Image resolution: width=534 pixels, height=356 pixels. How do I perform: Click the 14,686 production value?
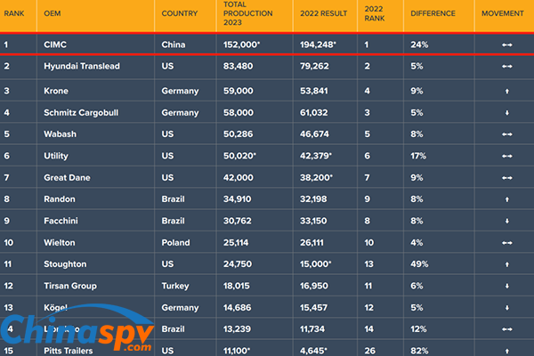click(x=237, y=308)
